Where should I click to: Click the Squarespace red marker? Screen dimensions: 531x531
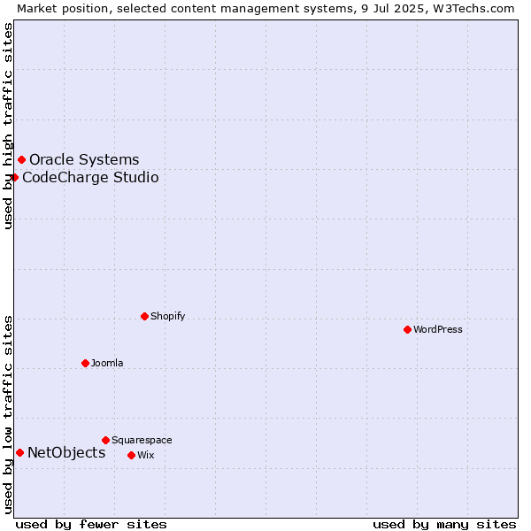tap(105, 440)
